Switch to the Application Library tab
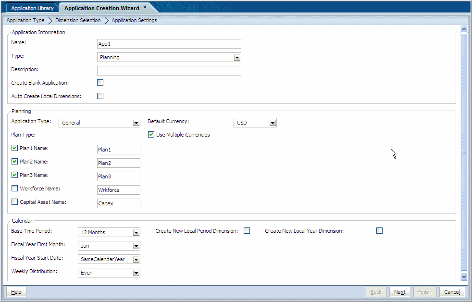The width and height of the screenshot is (472, 302). tap(32, 8)
